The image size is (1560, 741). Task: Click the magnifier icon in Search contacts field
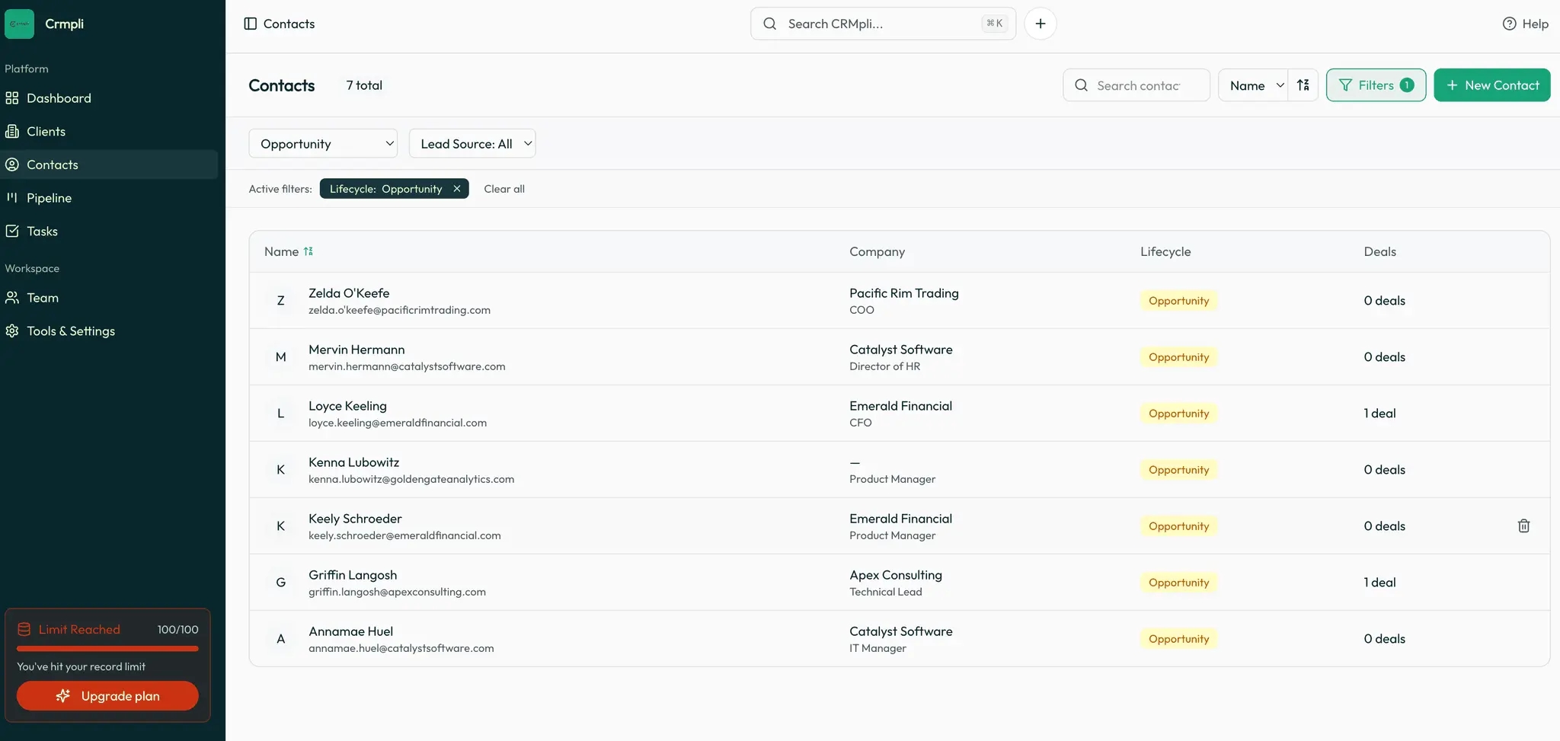click(x=1081, y=85)
